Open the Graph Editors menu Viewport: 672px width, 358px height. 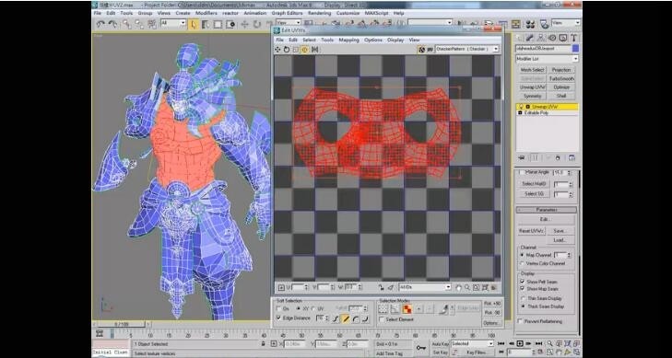287,13
